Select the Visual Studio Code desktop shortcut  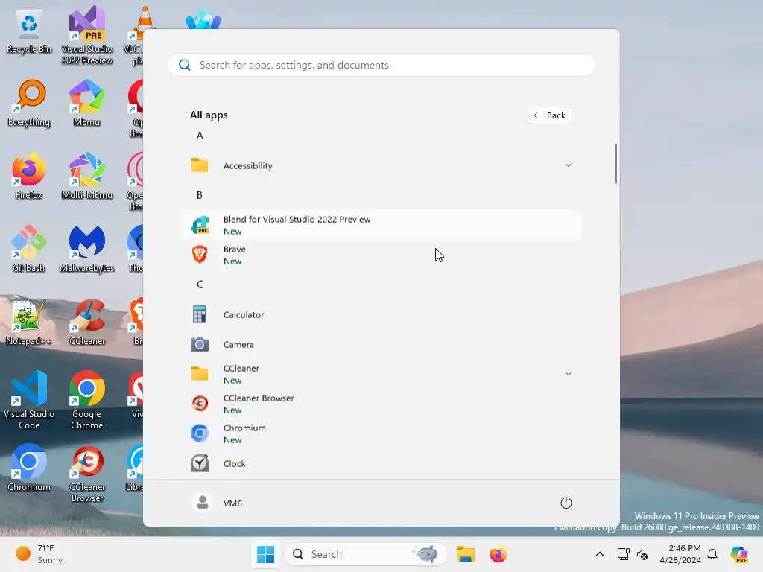pyautogui.click(x=29, y=400)
